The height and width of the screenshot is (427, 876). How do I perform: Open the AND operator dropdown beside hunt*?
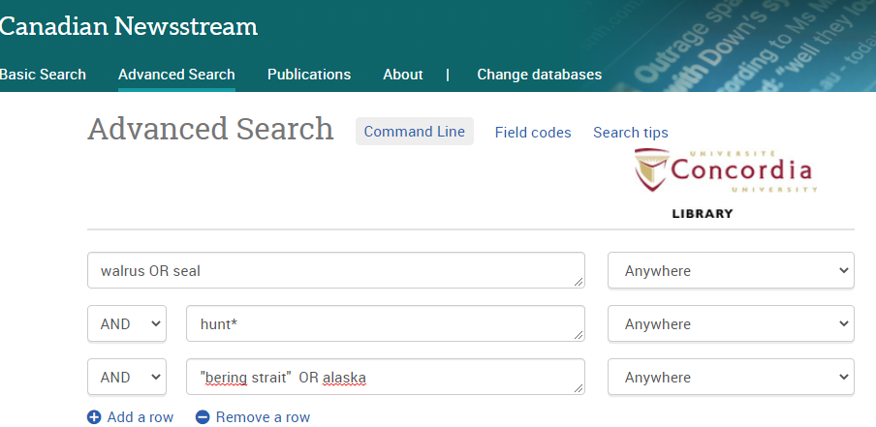tap(127, 323)
